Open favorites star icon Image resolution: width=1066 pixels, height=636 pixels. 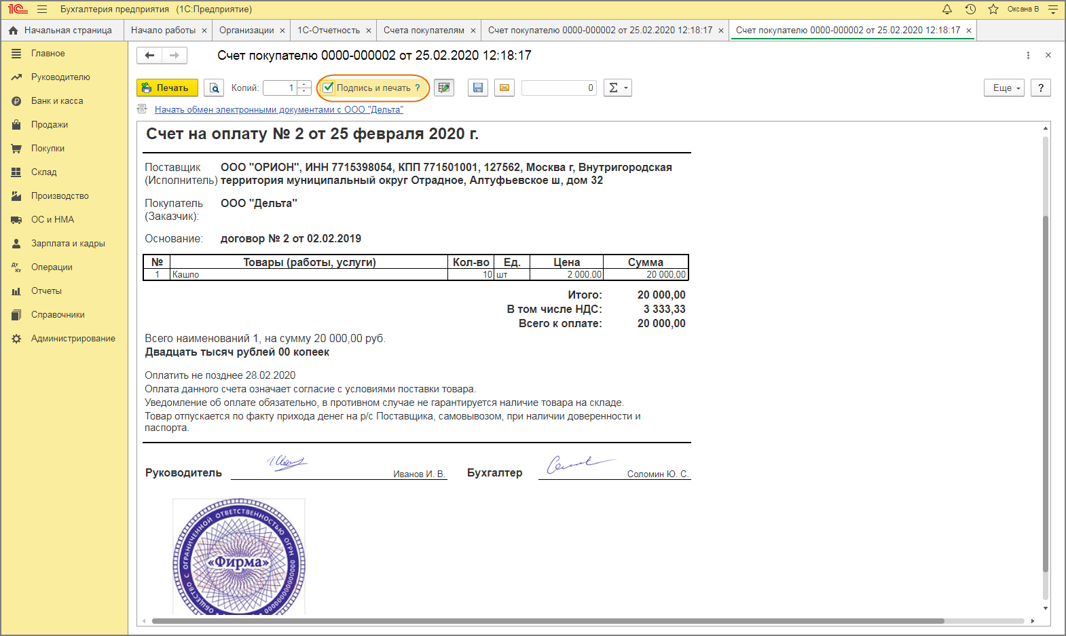993,10
